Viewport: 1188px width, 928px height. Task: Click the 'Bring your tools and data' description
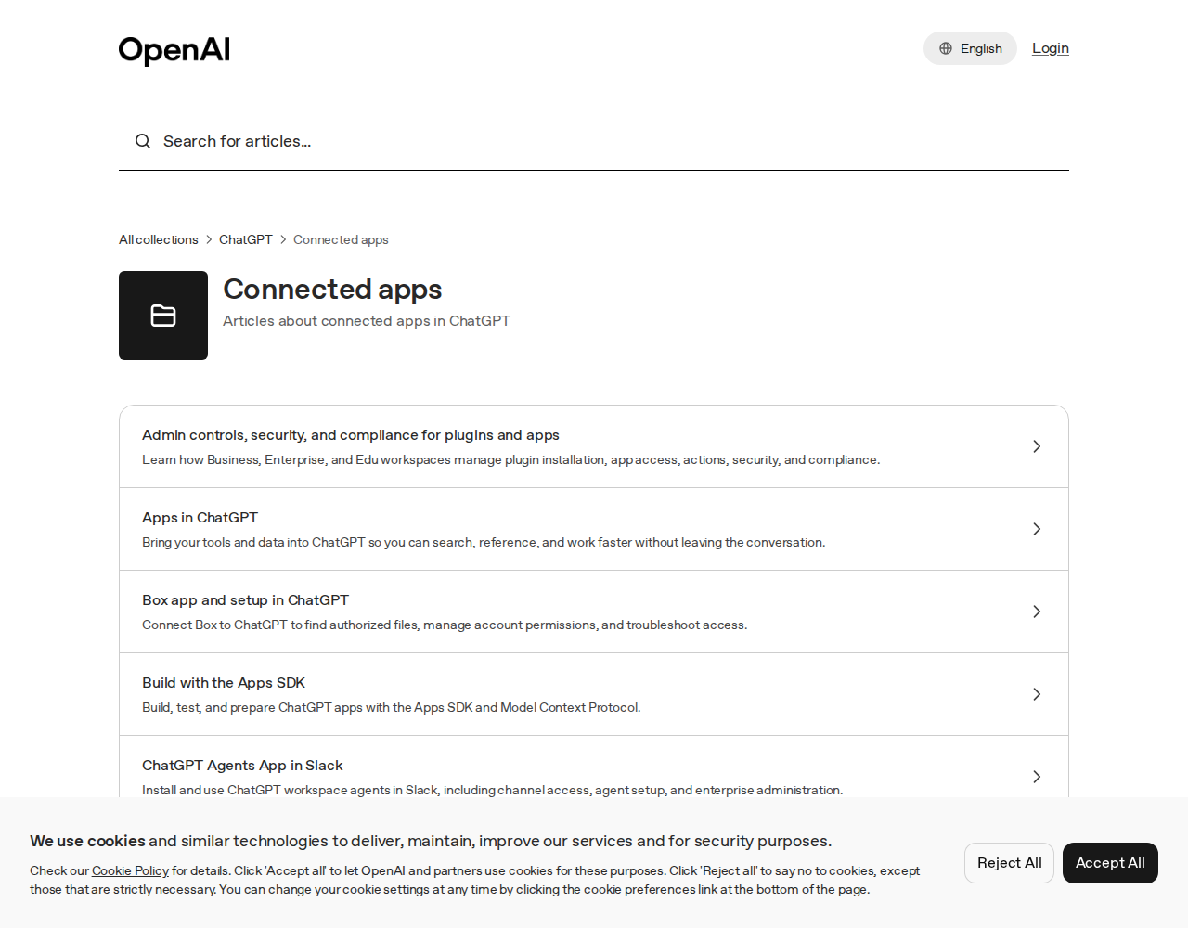[484, 542]
